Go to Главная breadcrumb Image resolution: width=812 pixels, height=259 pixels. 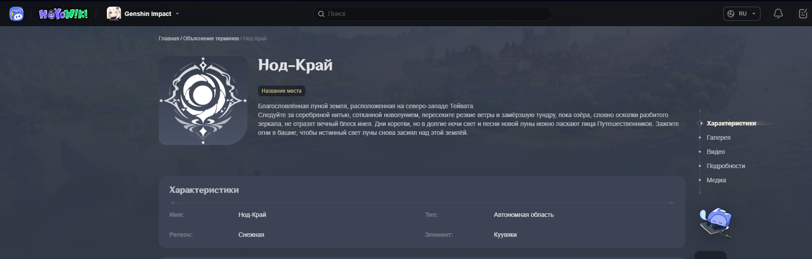point(169,39)
